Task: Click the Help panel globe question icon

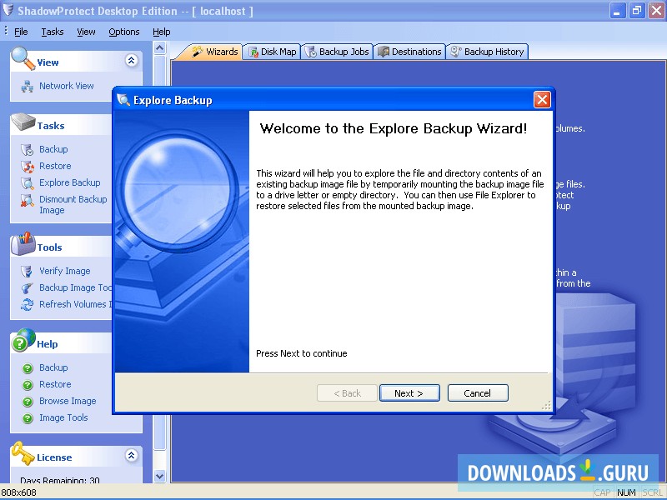Action: click(x=23, y=340)
